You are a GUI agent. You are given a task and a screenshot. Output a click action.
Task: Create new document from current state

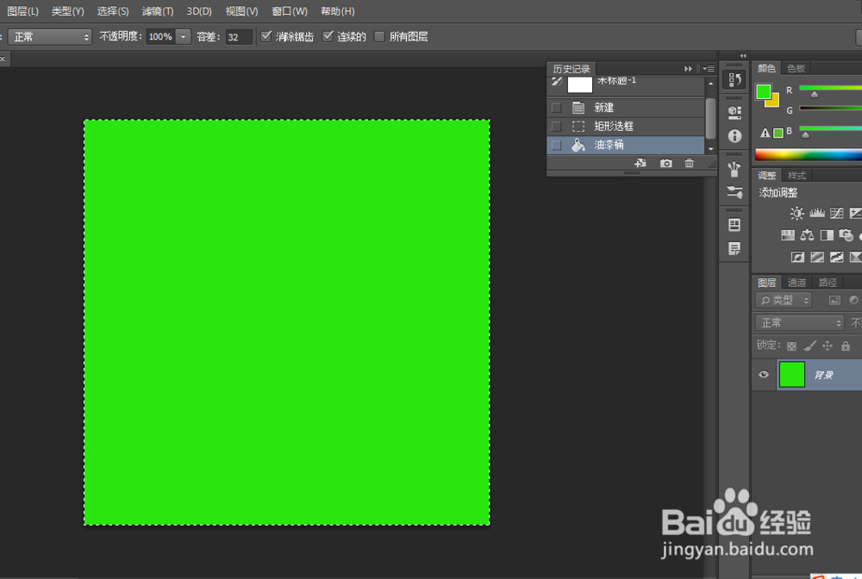tap(640, 163)
